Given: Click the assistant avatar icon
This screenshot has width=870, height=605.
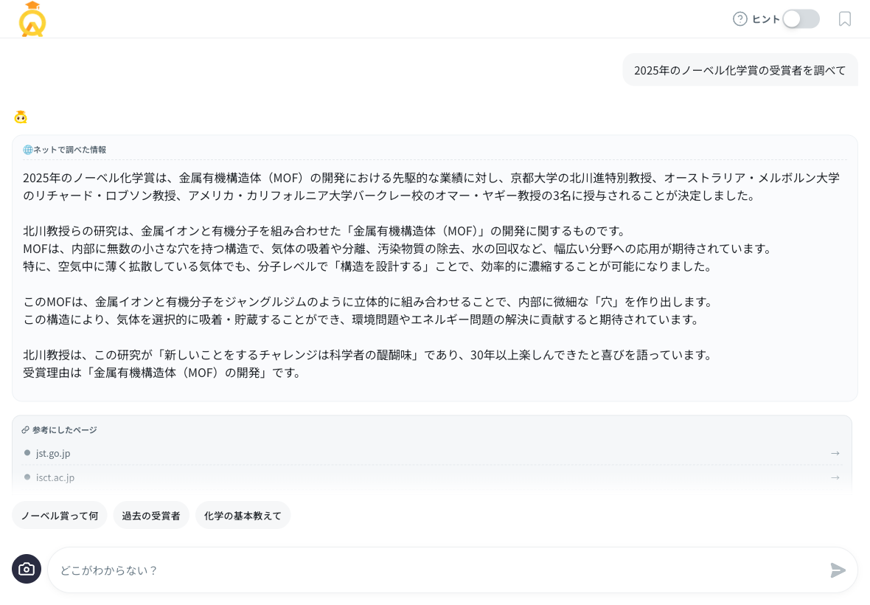Looking at the screenshot, I should pyautogui.click(x=21, y=117).
